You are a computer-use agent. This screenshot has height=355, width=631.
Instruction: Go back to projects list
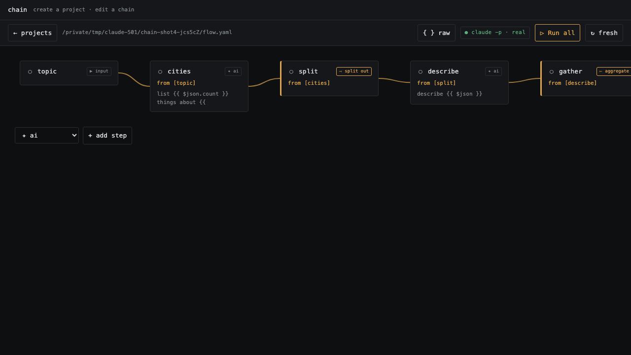click(33, 33)
